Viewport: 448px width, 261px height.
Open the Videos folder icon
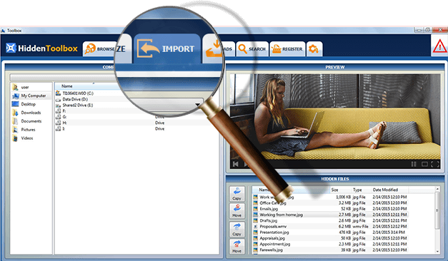pyautogui.click(x=15, y=138)
